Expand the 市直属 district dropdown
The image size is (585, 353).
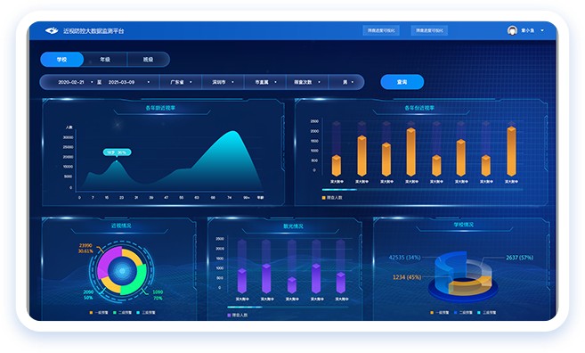pos(265,82)
